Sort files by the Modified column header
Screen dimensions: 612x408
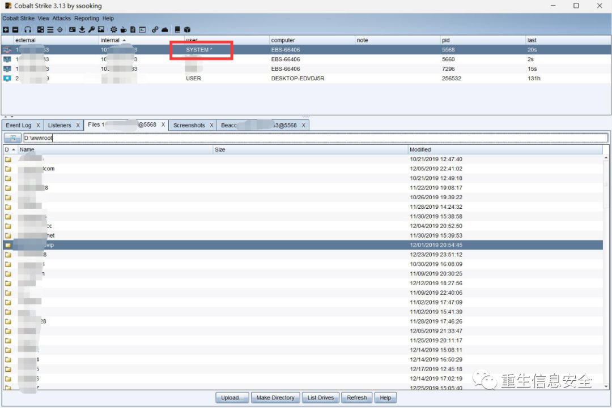pos(505,149)
